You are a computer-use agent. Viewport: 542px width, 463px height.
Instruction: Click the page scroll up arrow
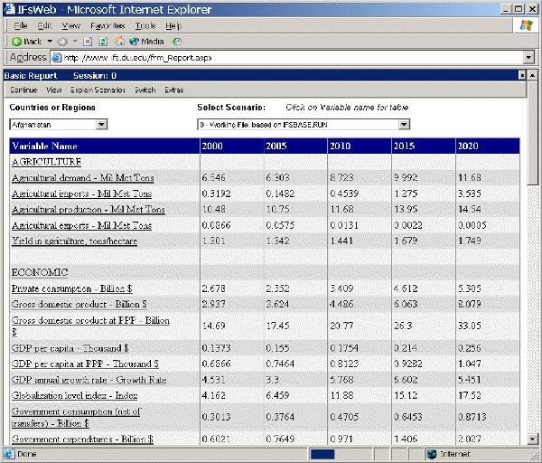pos(533,75)
